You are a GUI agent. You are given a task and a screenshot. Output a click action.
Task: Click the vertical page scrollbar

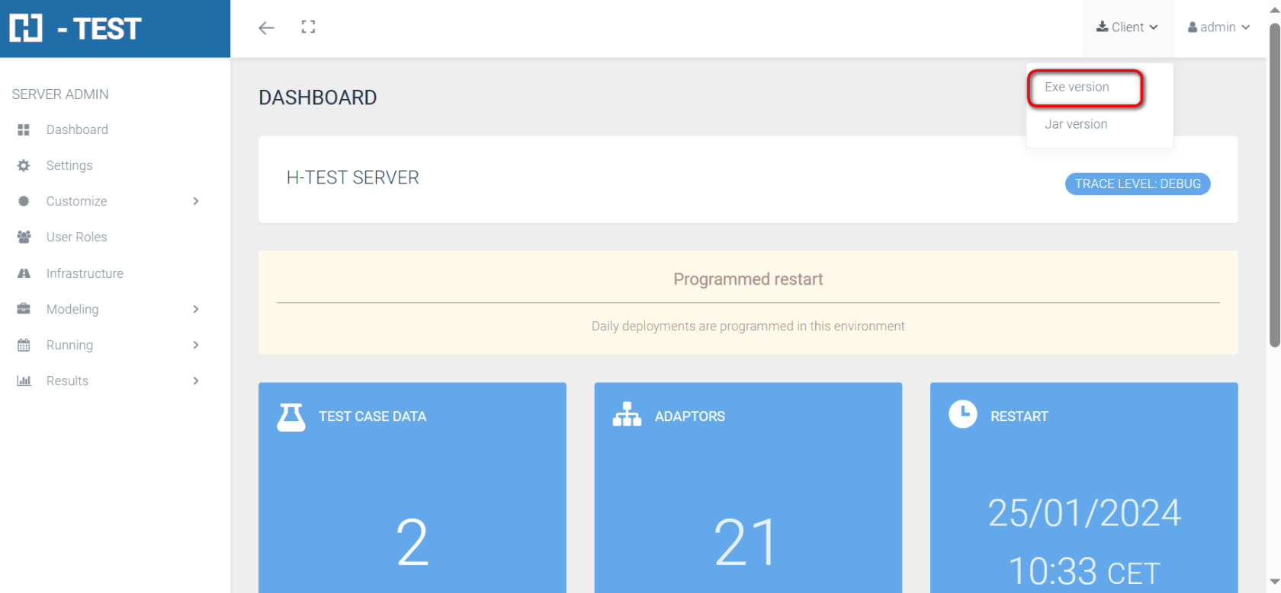(x=1274, y=183)
